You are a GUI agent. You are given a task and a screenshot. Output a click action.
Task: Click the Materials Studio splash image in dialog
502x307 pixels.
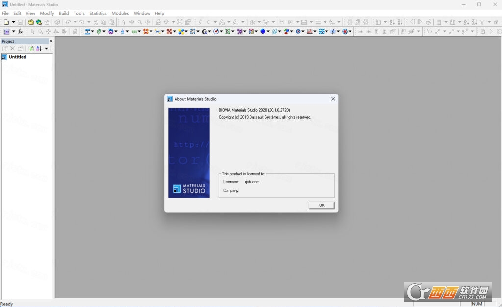[189, 153]
